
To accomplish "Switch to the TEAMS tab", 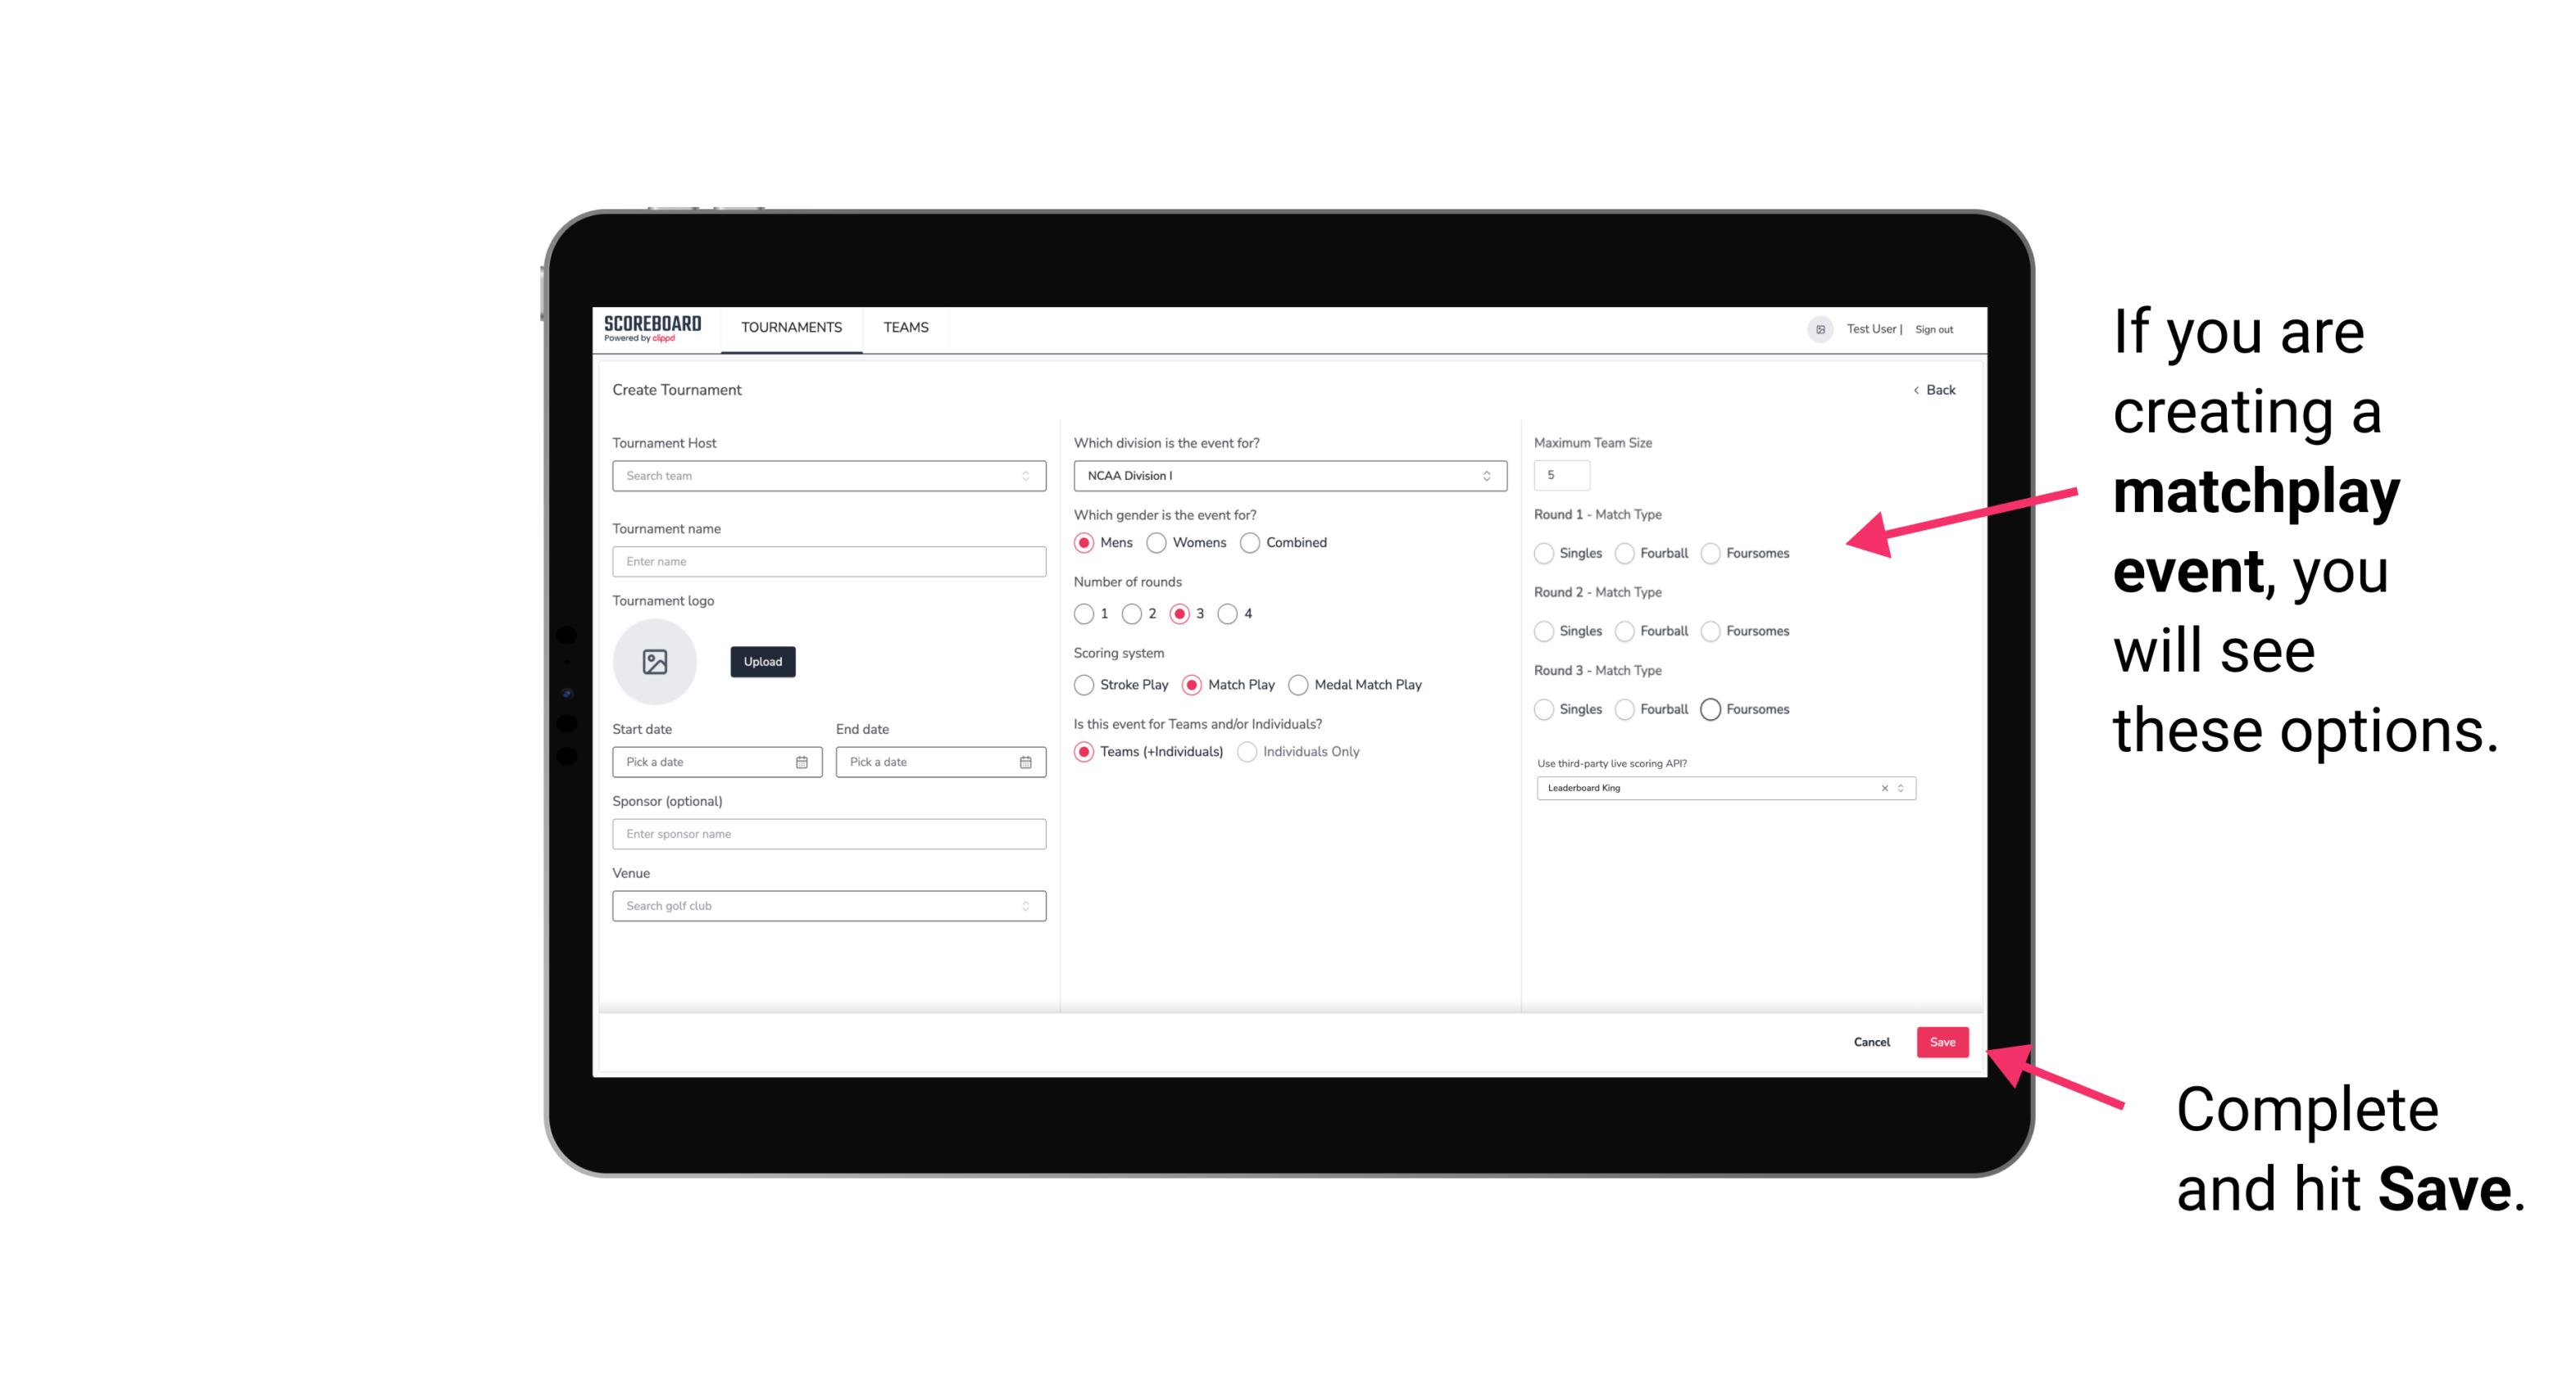I will (904, 328).
